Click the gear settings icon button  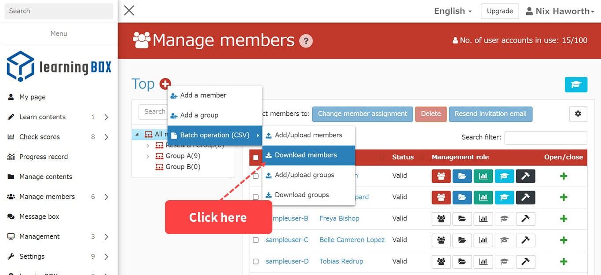pos(578,114)
